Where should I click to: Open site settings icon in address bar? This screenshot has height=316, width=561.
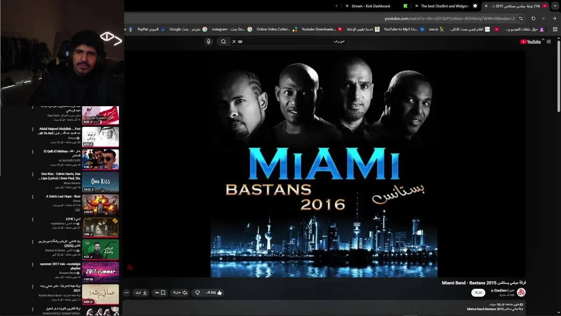(x=521, y=18)
